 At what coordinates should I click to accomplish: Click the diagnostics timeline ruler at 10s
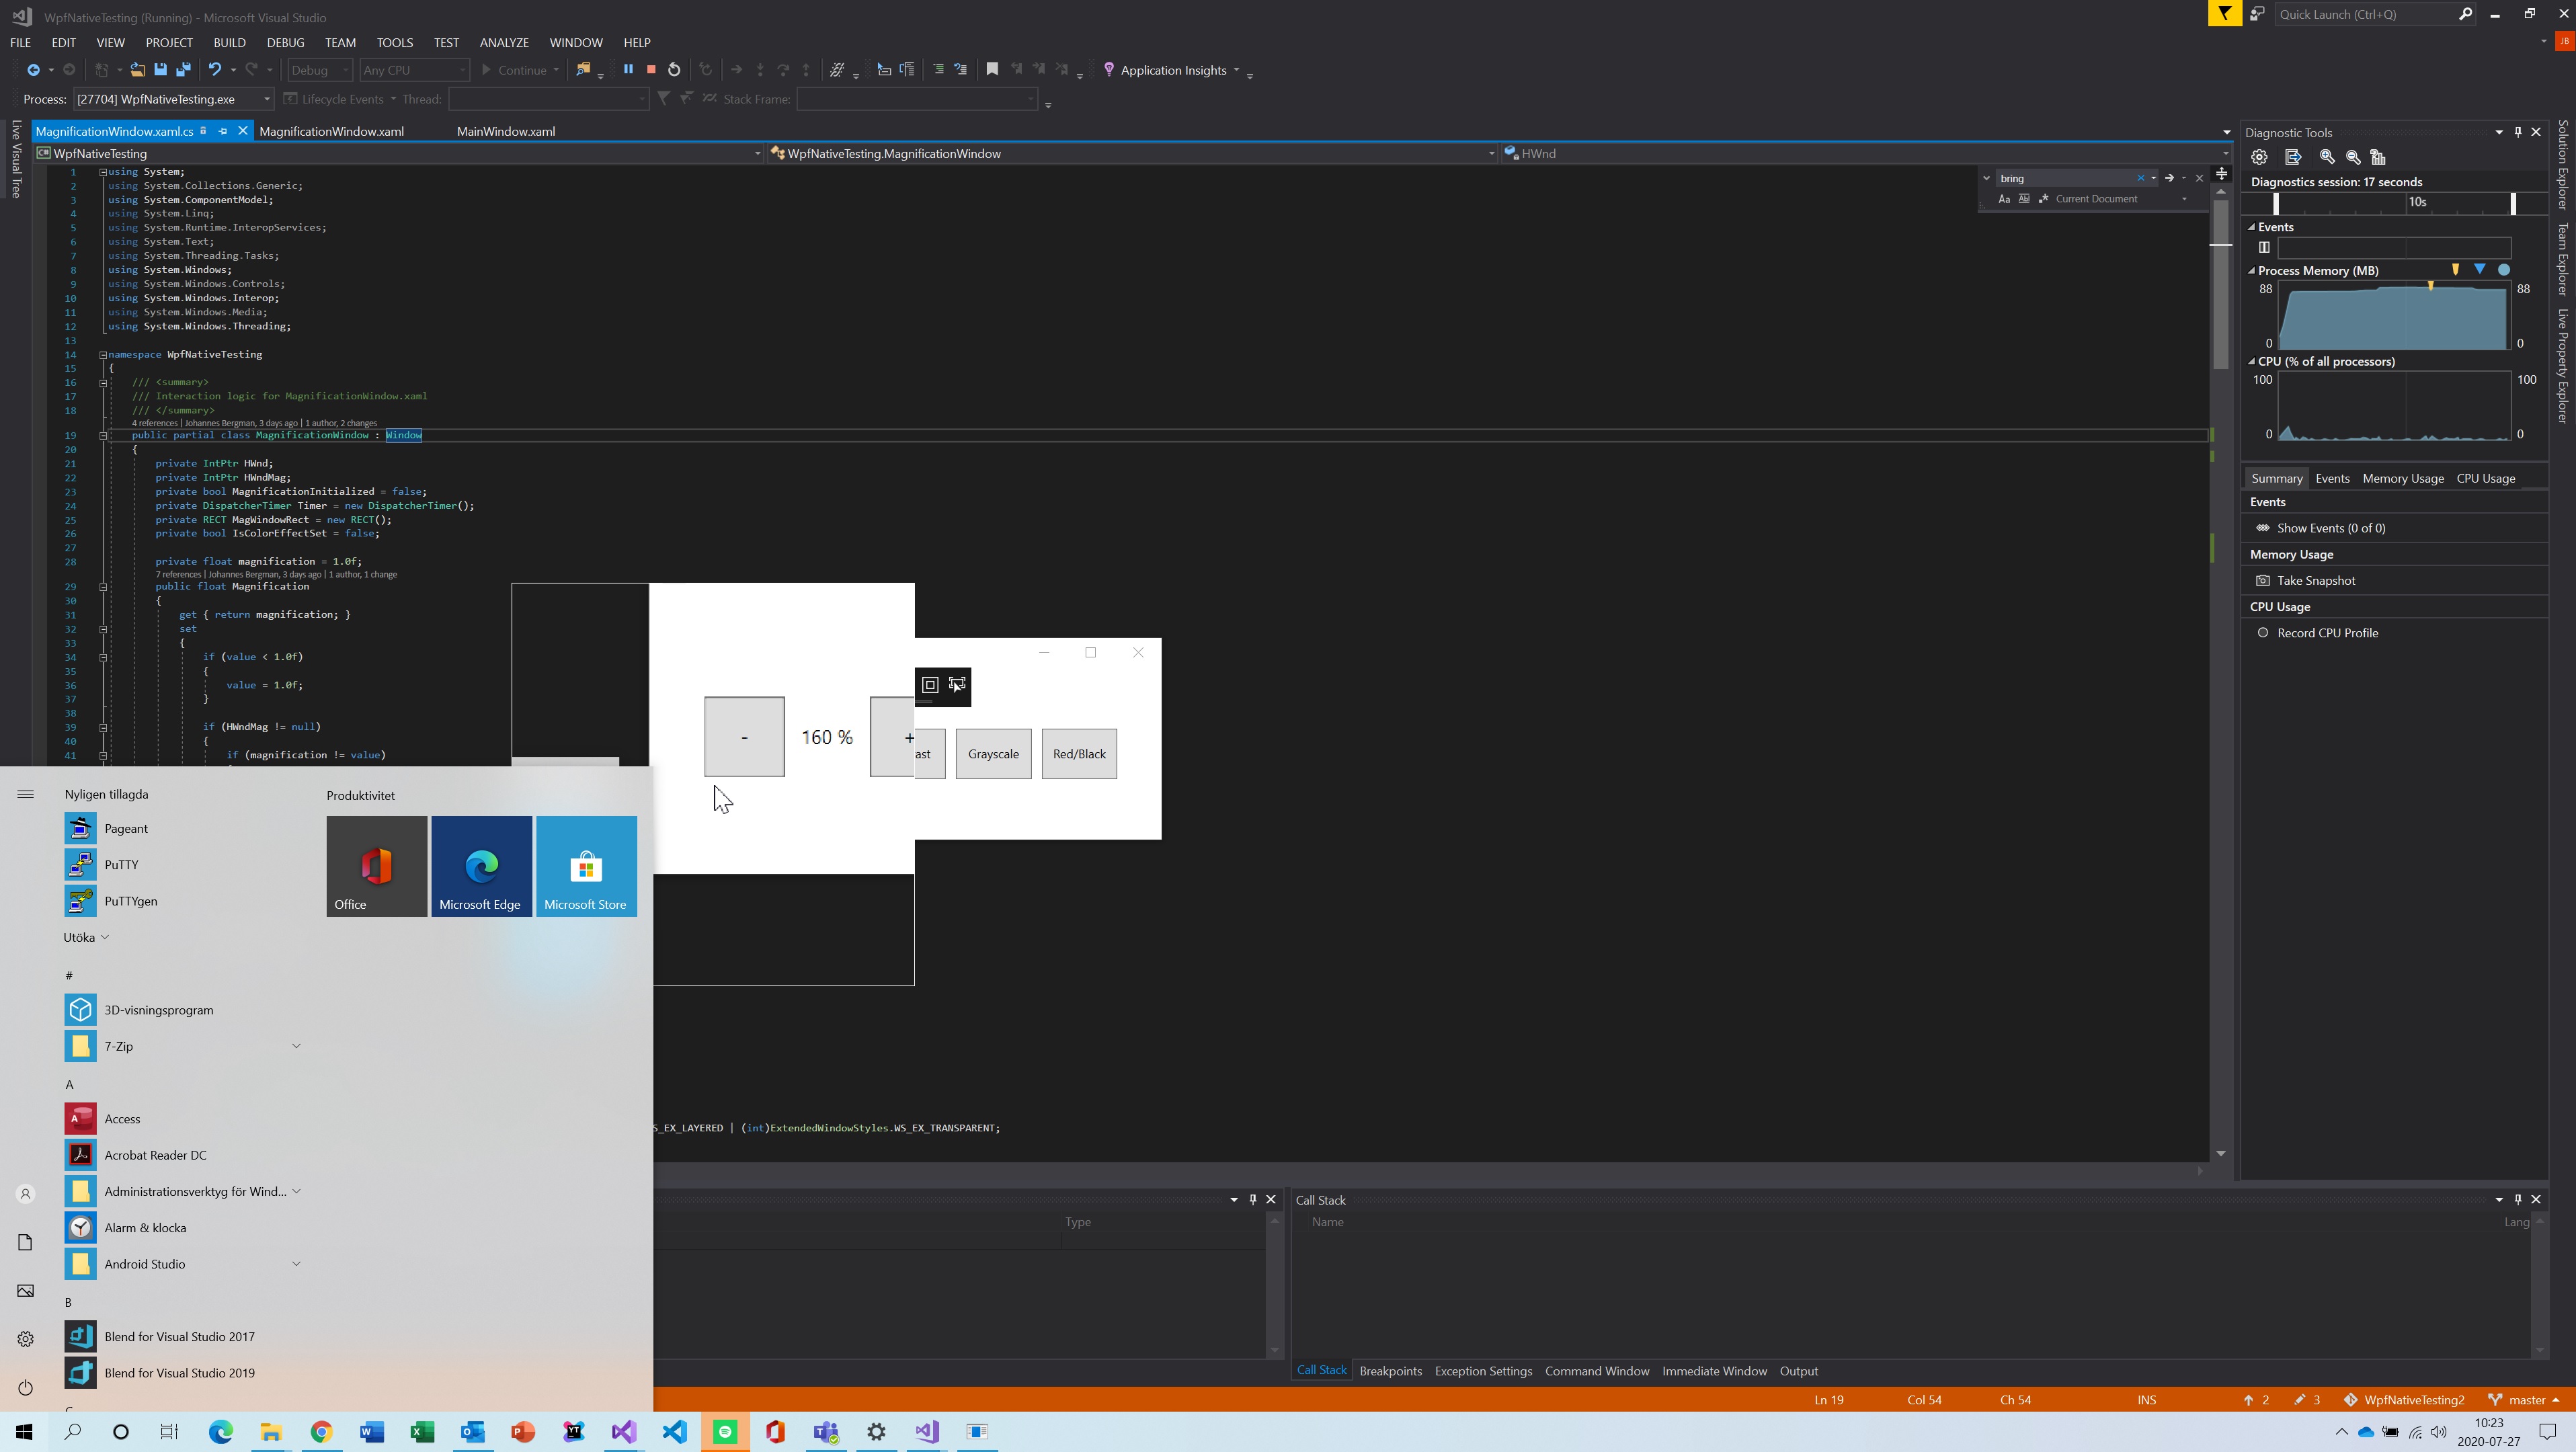2417,203
